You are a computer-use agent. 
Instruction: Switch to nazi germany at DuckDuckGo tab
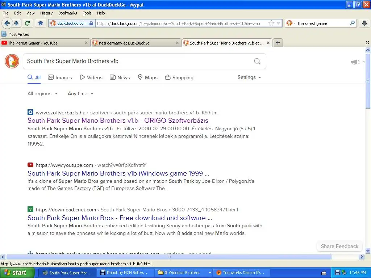(x=136, y=43)
